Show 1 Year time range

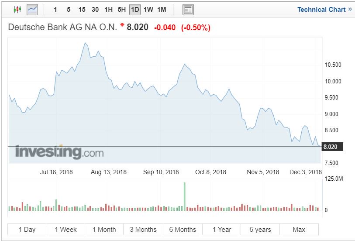pyautogui.click(x=222, y=230)
